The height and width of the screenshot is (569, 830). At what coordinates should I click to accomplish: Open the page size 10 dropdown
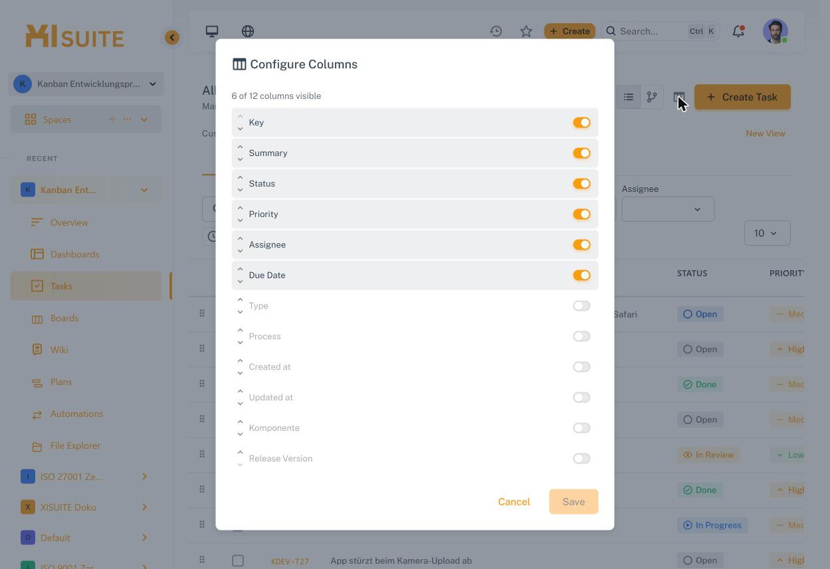point(767,233)
